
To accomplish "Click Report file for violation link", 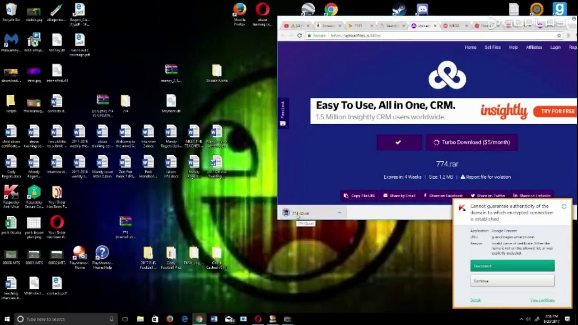I will click(x=485, y=177).
